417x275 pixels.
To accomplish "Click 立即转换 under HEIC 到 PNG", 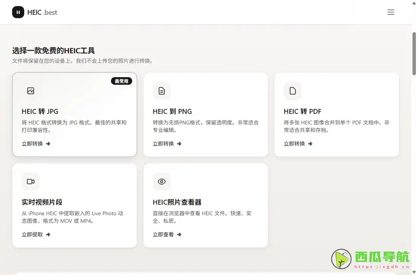I will (x=163, y=144).
